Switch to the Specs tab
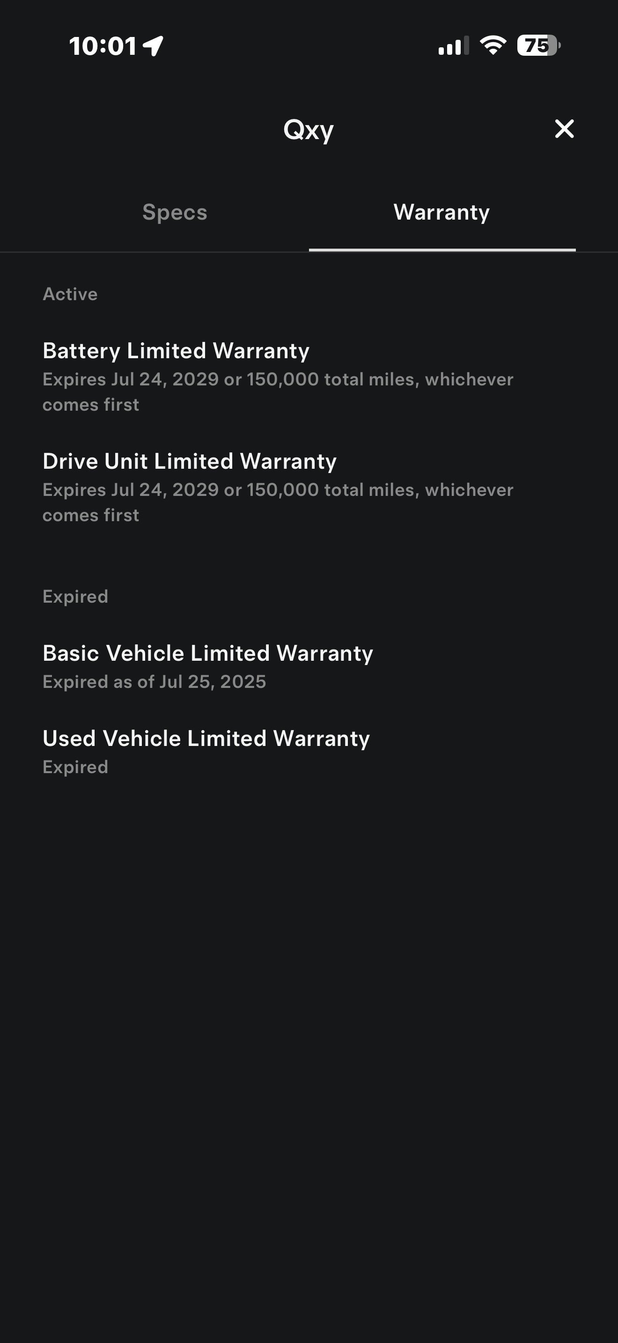Screen dimensions: 618x1343 click(x=175, y=212)
